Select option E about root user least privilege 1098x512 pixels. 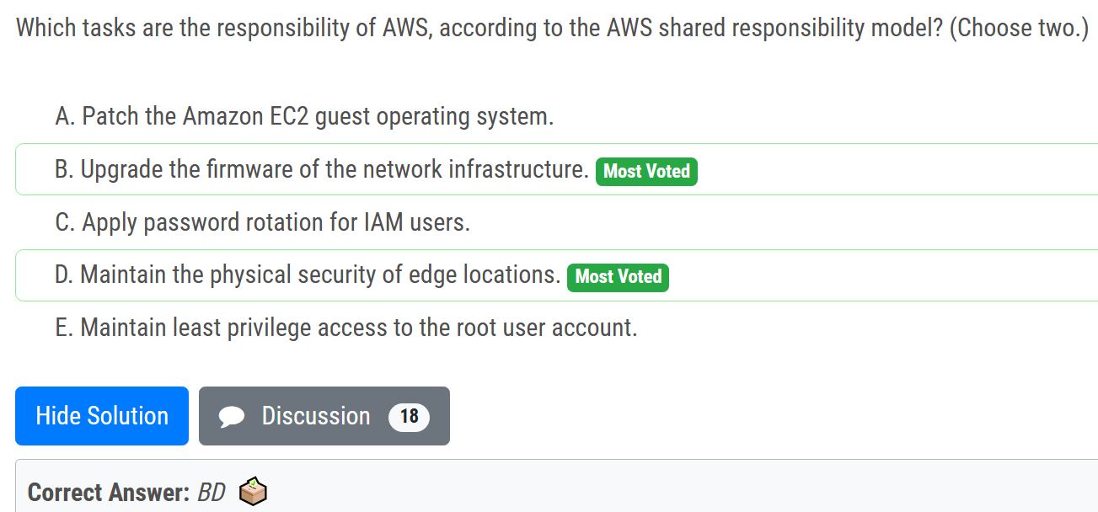(345, 328)
